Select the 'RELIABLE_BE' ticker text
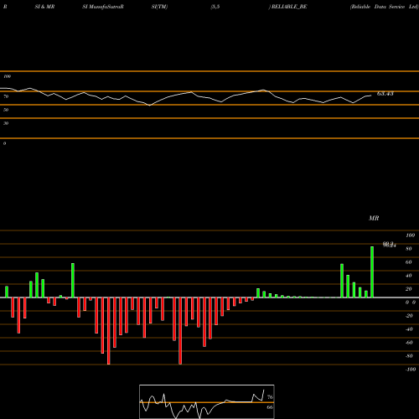Screen dimensions: 419x419 point(289,7)
